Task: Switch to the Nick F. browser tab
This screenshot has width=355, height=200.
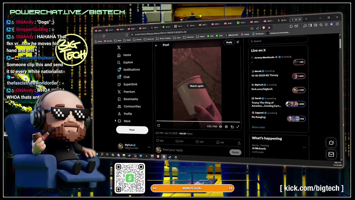Action: 241,22
